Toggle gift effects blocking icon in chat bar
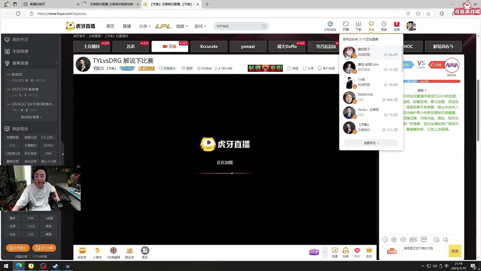The height and width of the screenshot is (271, 481). click(445, 240)
